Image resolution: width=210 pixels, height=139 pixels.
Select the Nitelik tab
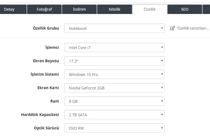pyautogui.click(x=114, y=9)
